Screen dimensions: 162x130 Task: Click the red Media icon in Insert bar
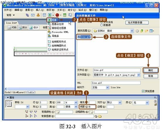[x=57, y=15]
